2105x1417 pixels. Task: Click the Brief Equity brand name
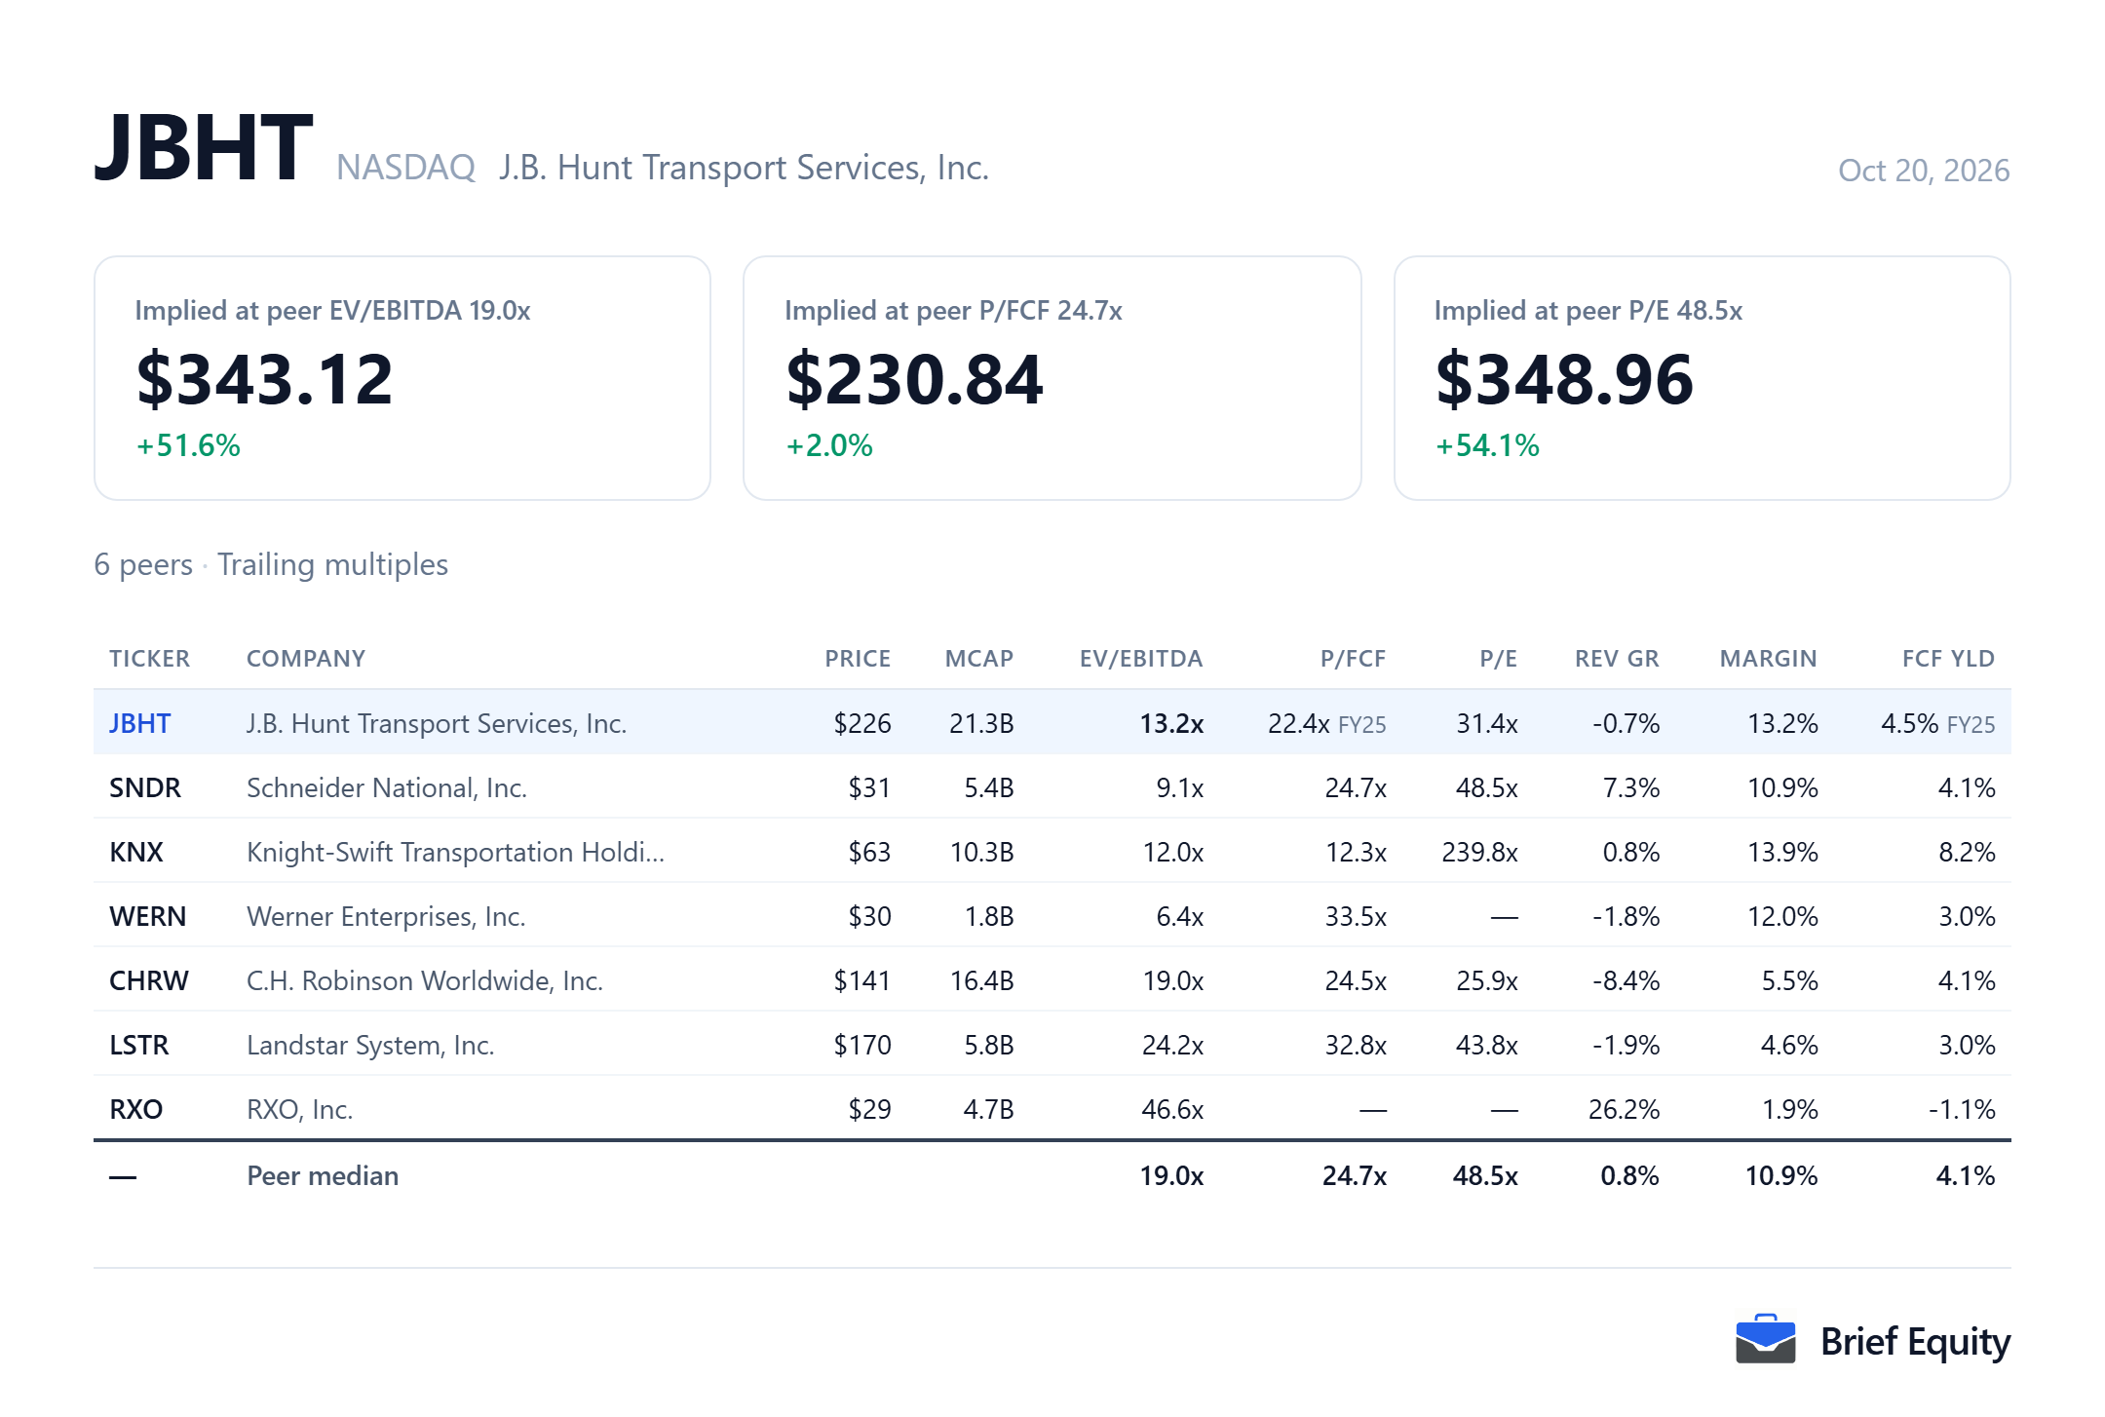[1915, 1342]
